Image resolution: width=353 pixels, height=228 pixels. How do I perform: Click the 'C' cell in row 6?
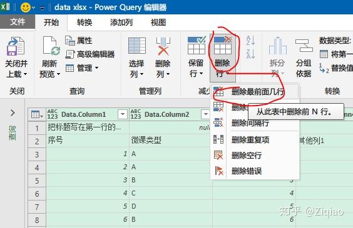pyautogui.click(x=171, y=193)
